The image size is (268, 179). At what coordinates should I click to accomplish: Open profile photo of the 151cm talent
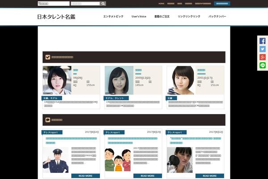181,81
